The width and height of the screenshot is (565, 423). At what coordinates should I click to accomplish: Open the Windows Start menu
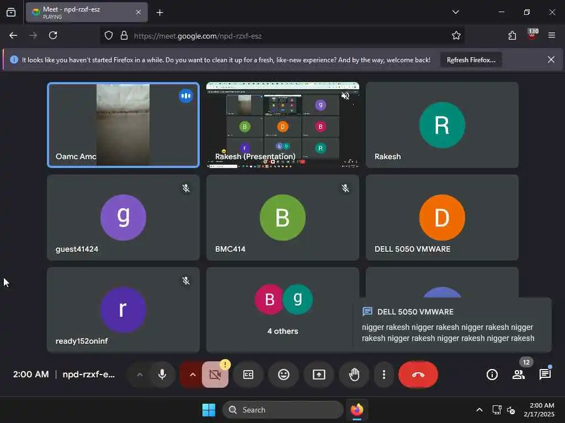pyautogui.click(x=209, y=410)
